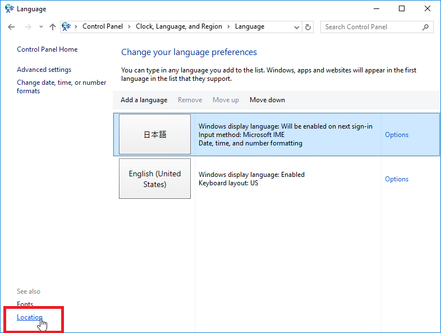Open Options for Japanese language
Viewport: 441px width, 333px height.
tap(396, 135)
